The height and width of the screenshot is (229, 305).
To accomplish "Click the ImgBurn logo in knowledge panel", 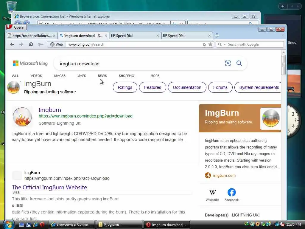I will [x=271, y=118].
